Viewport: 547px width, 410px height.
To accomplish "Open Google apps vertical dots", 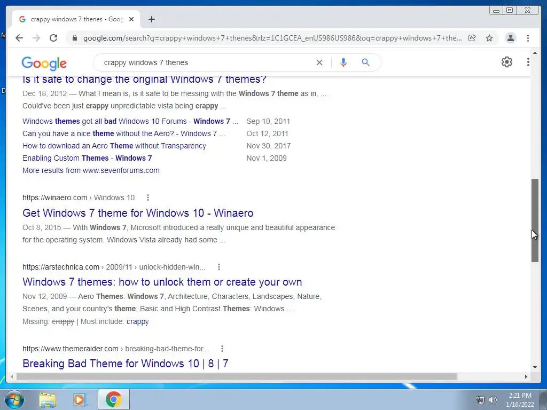I will (x=528, y=62).
